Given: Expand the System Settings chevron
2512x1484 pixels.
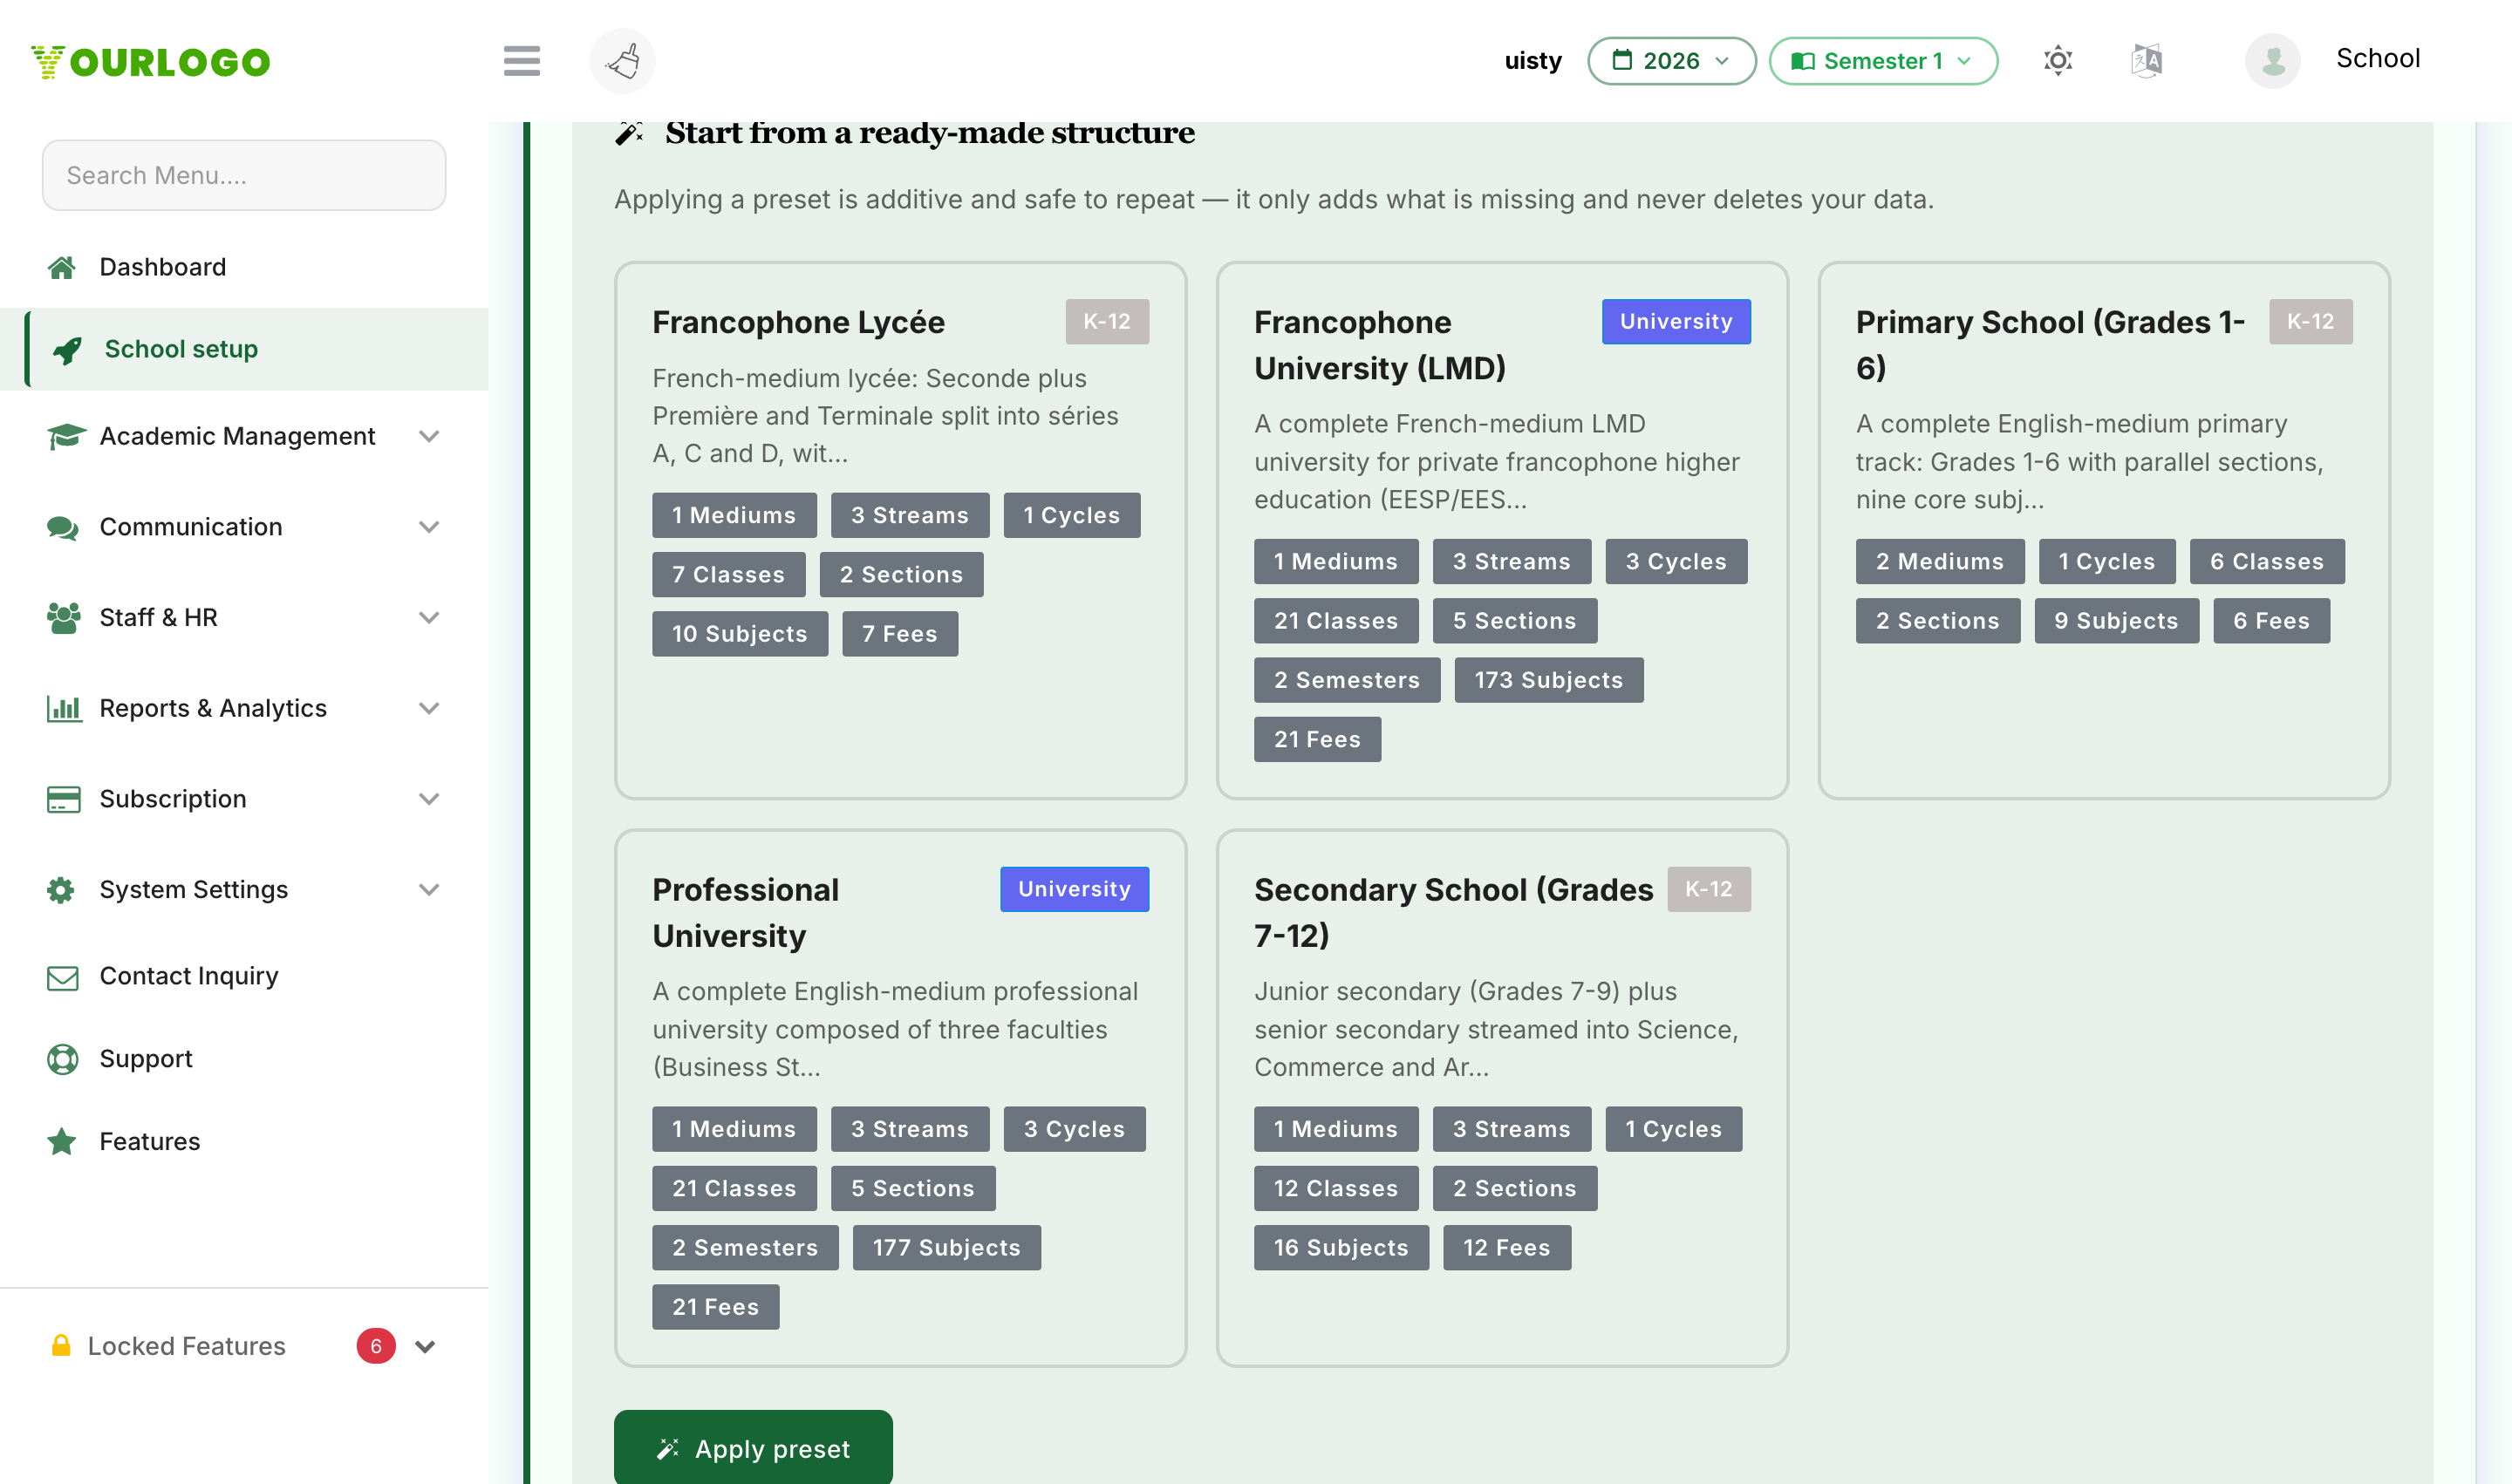Looking at the screenshot, I should (429, 889).
